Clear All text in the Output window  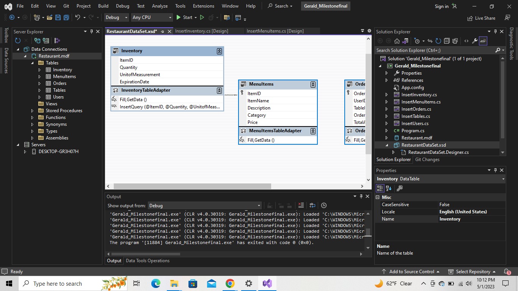click(x=301, y=205)
